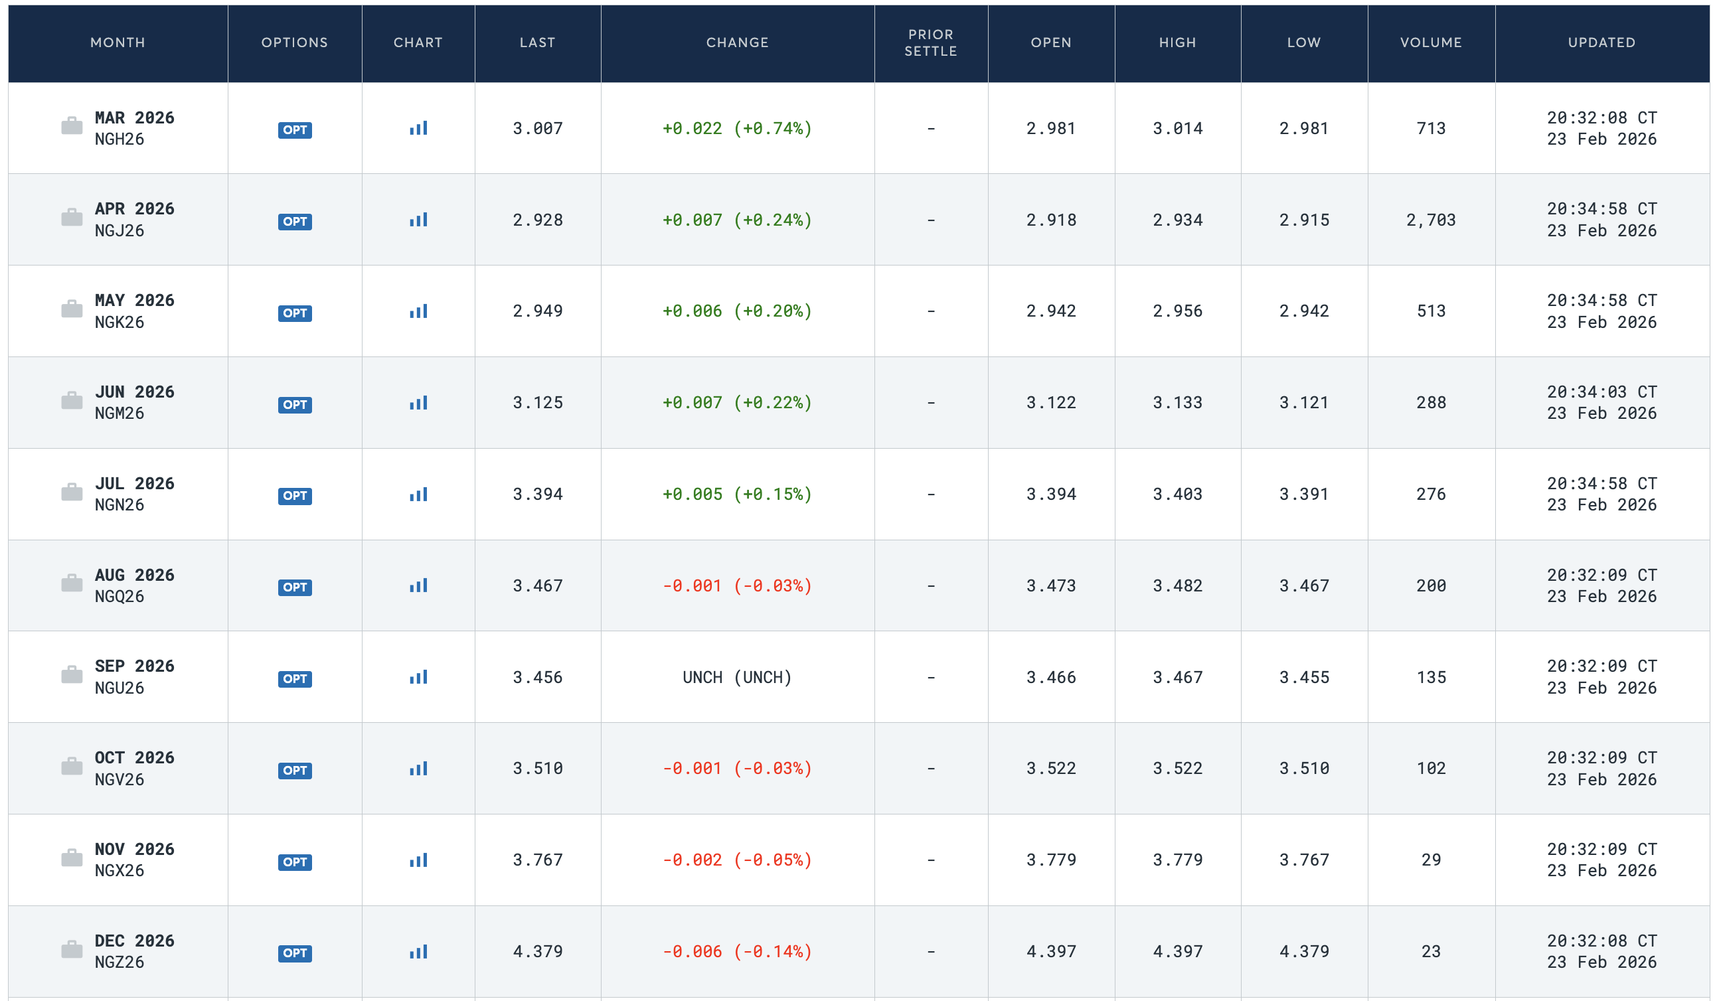Click briefcase icon next to JUL 2026
Screen dimensions: 1717x1001
[x=72, y=493]
